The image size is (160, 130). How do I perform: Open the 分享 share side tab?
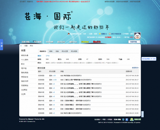2,44
